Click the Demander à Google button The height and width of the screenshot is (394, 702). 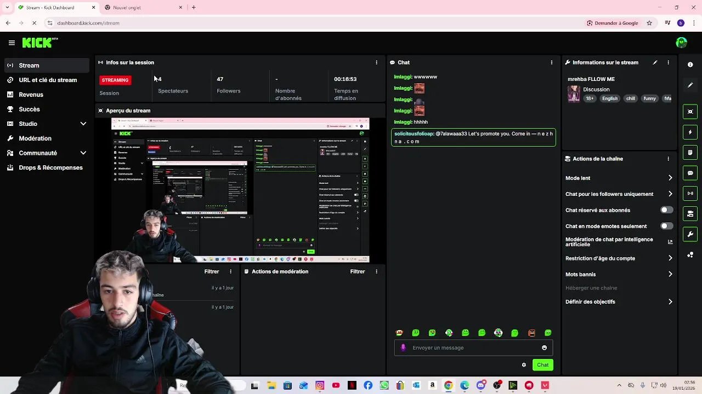pos(612,23)
